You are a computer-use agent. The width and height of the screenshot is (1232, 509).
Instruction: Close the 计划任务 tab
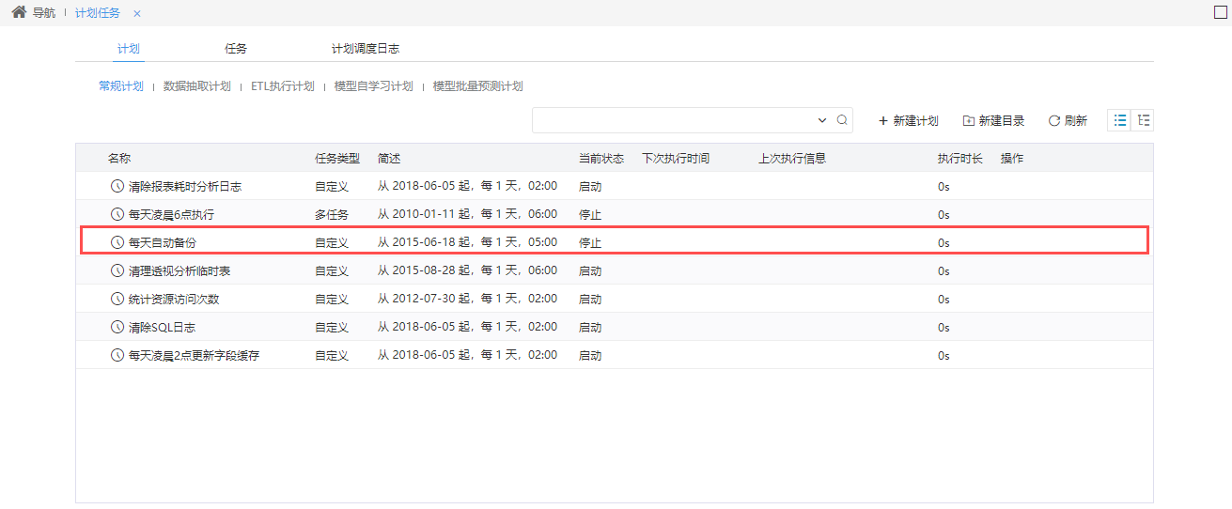click(x=137, y=14)
